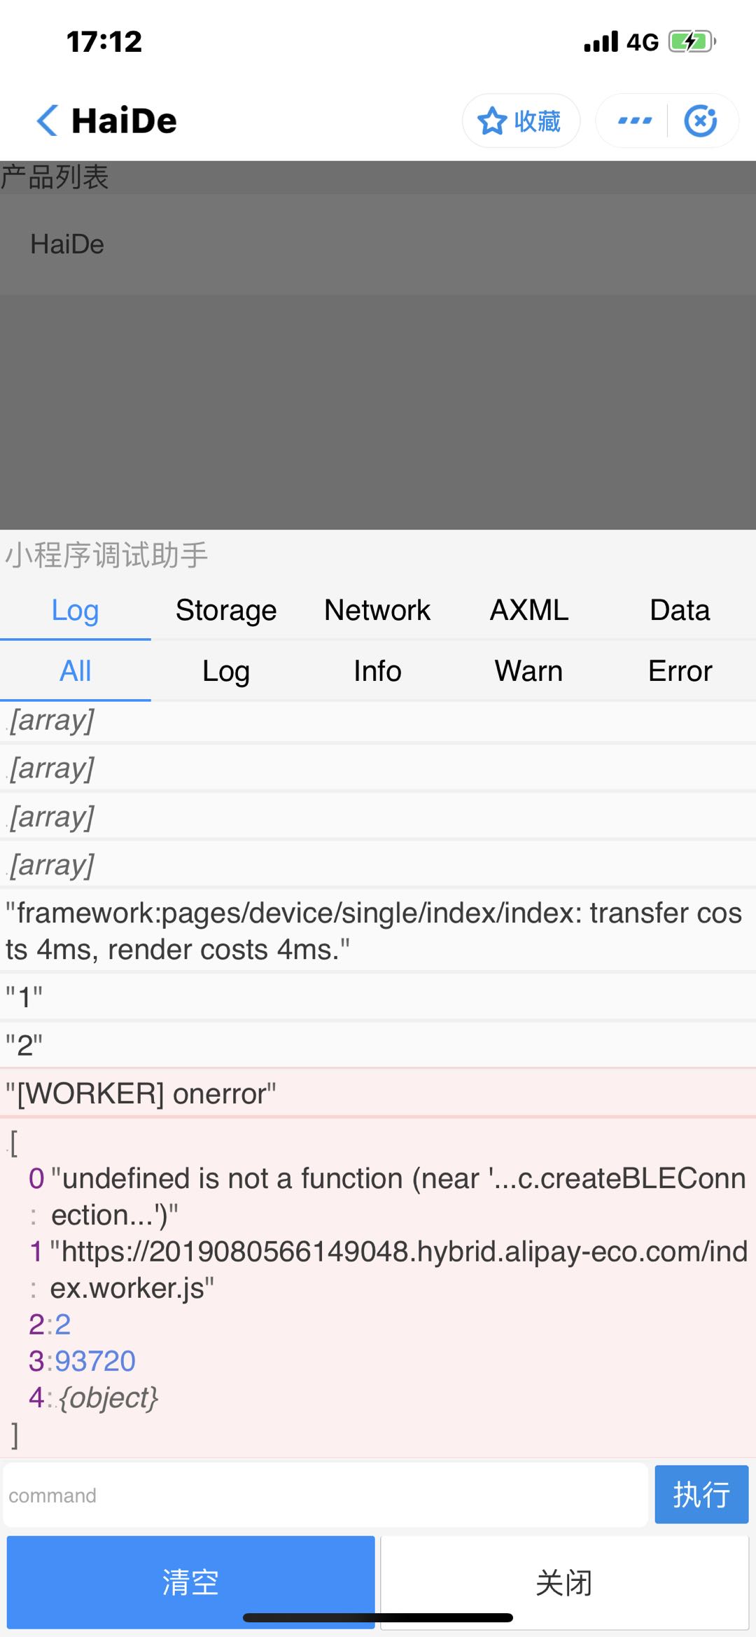This screenshot has width=756, height=1637.
Task: Expand the fourth [array] log entry
Action: [52, 865]
